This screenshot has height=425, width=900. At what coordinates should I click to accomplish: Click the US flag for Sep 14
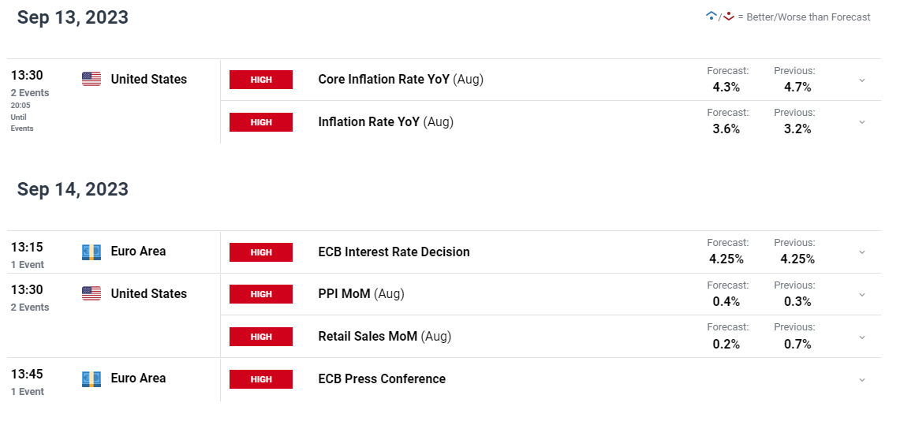tap(91, 293)
